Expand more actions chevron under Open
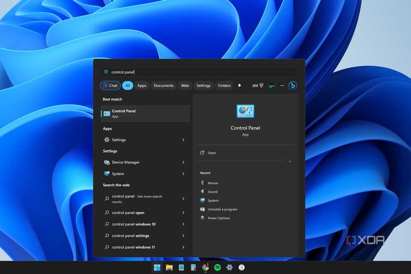 point(290,161)
